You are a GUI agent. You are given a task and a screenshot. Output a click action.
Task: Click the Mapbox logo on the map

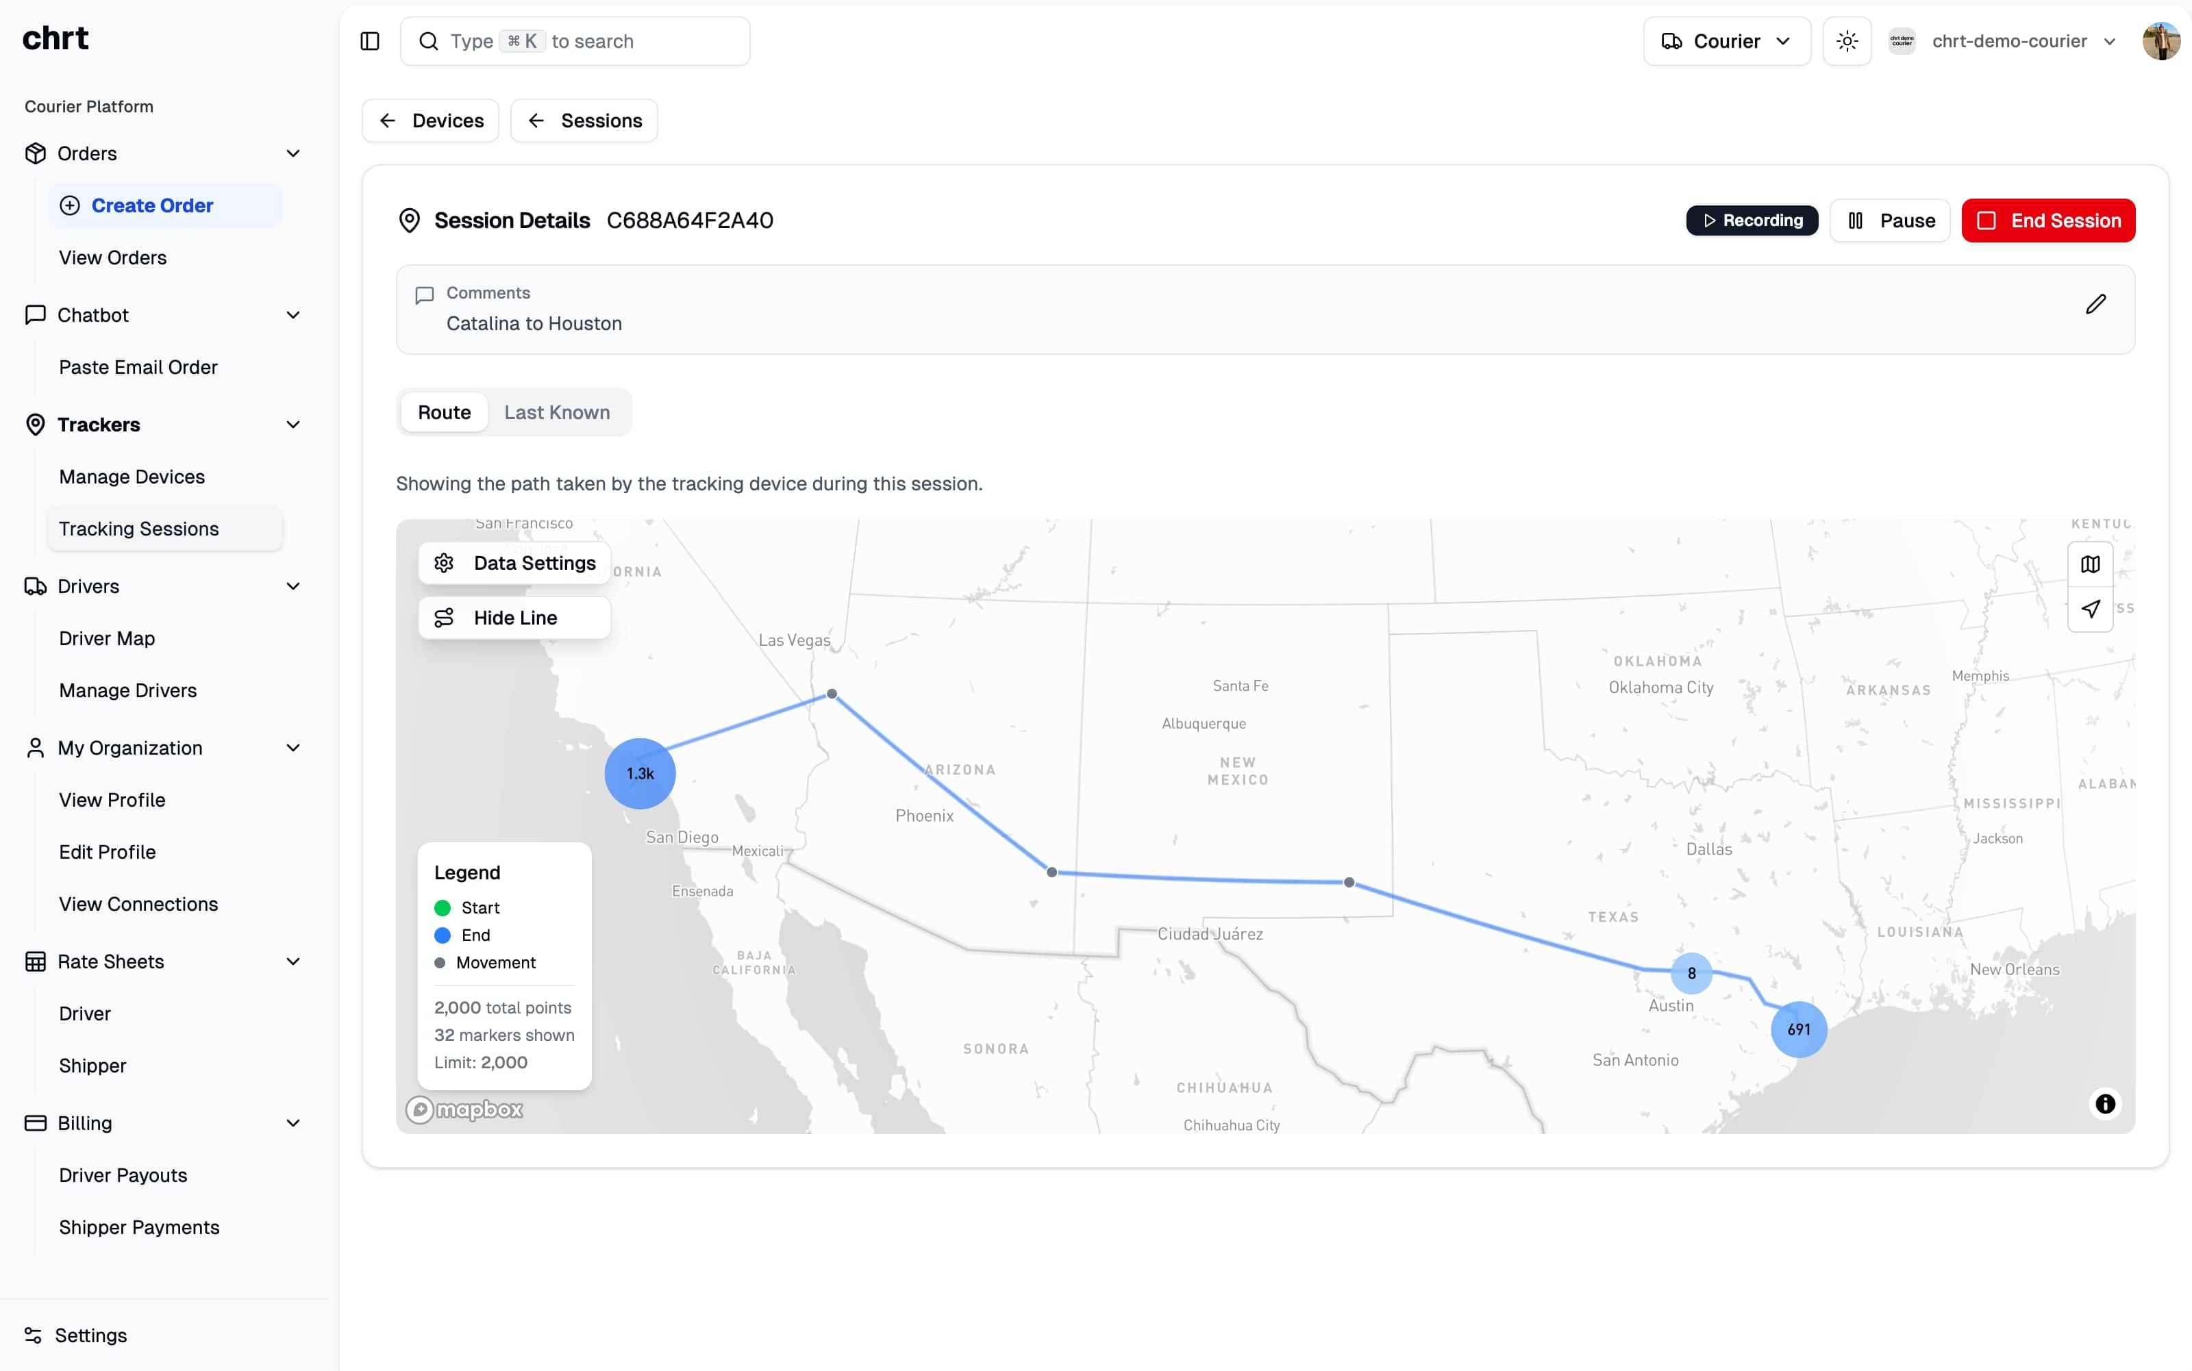click(x=464, y=1109)
